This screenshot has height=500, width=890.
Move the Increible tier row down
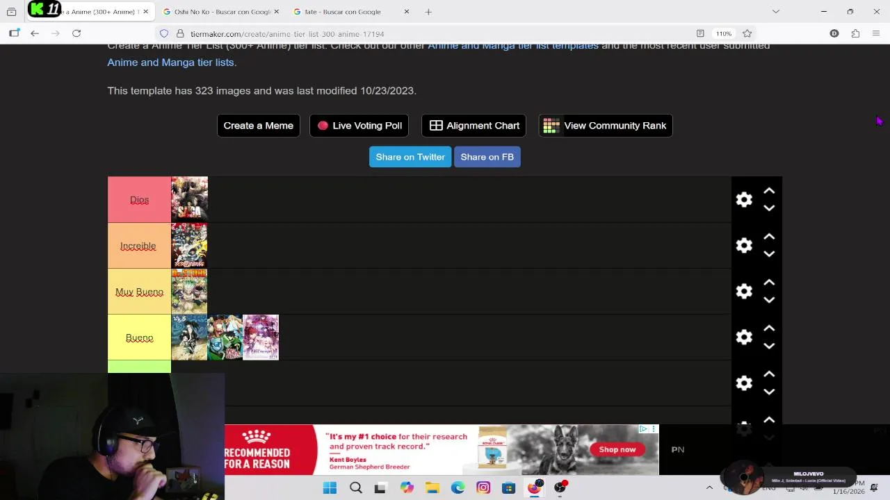(769, 254)
